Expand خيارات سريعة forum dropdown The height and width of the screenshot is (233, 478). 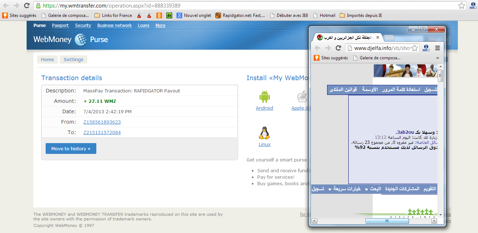(x=345, y=189)
